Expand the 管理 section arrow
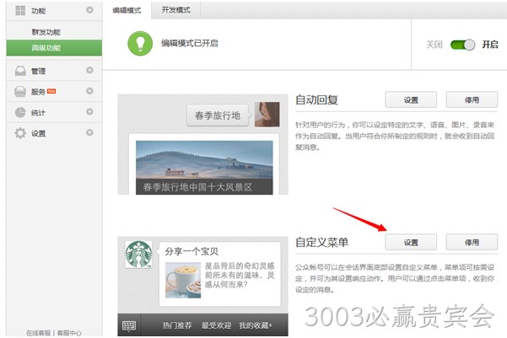 89,70
